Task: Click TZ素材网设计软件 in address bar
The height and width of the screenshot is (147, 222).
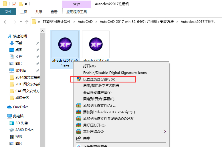Action: tap(57, 22)
